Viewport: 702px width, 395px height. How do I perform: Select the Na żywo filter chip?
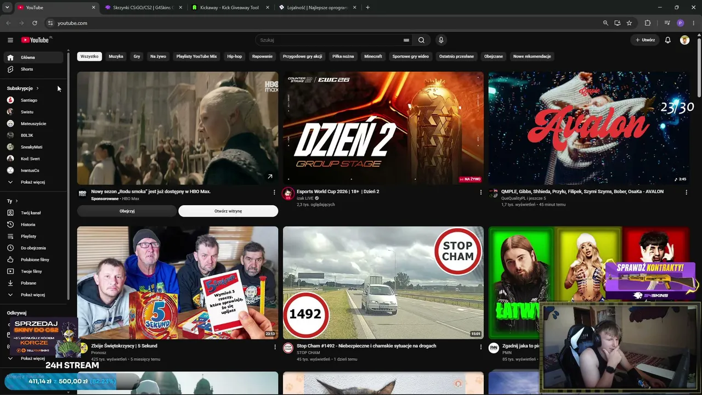coord(158,57)
